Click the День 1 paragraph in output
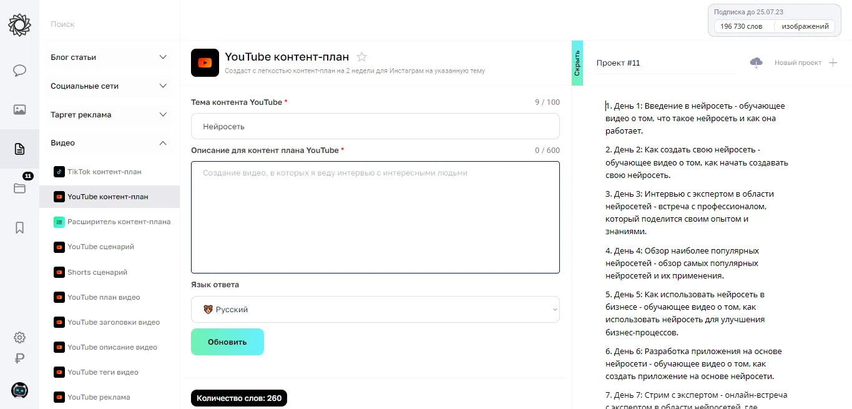This screenshot has height=409, width=852. click(695, 119)
